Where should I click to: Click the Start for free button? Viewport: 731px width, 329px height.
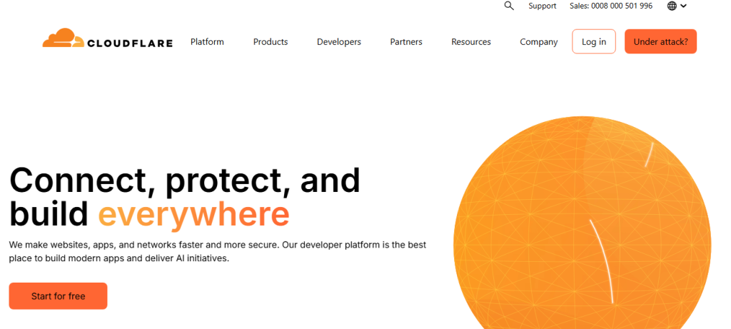(59, 296)
